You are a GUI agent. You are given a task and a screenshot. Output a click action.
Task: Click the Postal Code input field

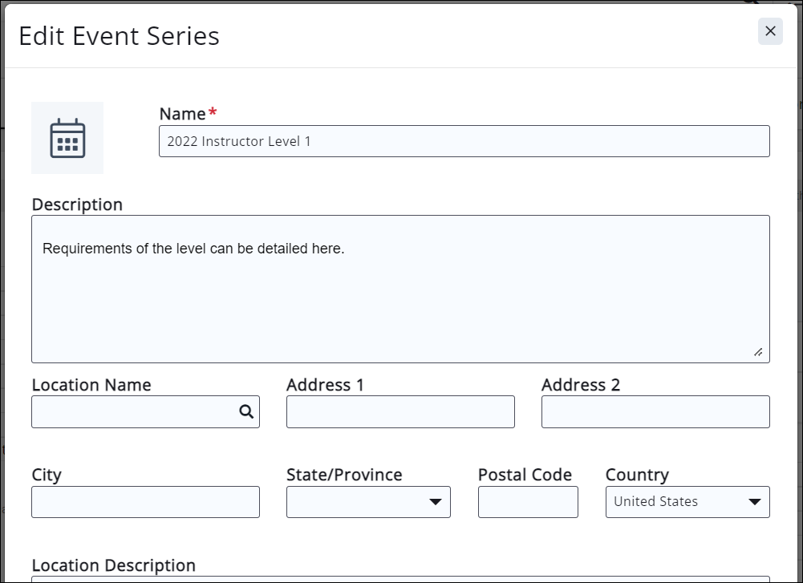(x=528, y=502)
